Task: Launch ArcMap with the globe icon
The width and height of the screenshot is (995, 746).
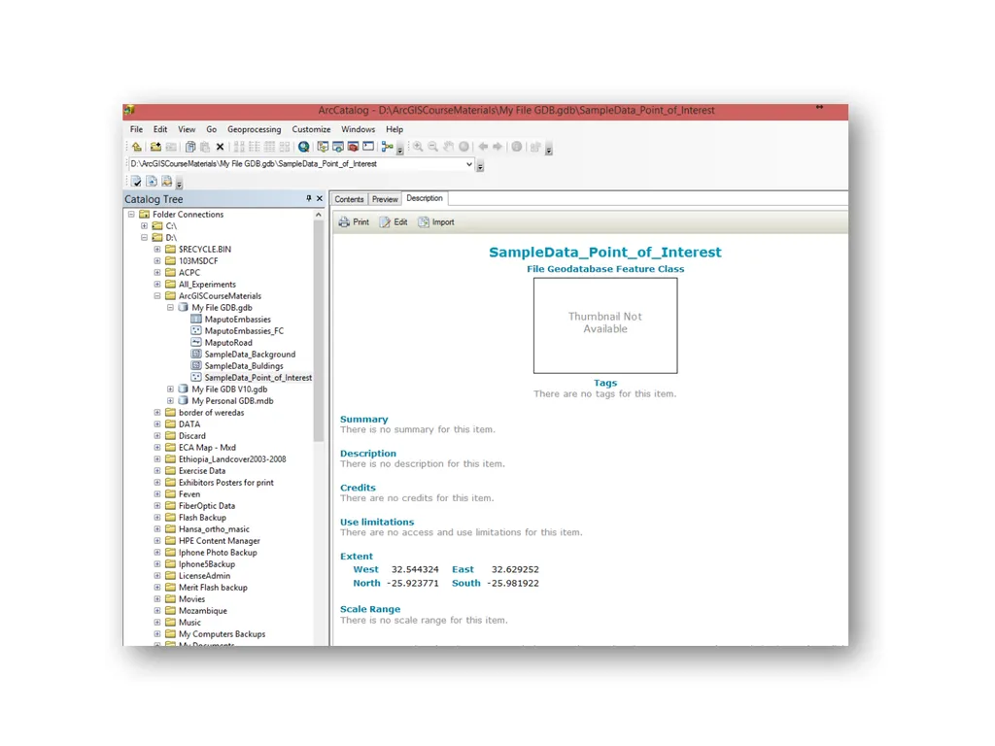Action: (304, 148)
